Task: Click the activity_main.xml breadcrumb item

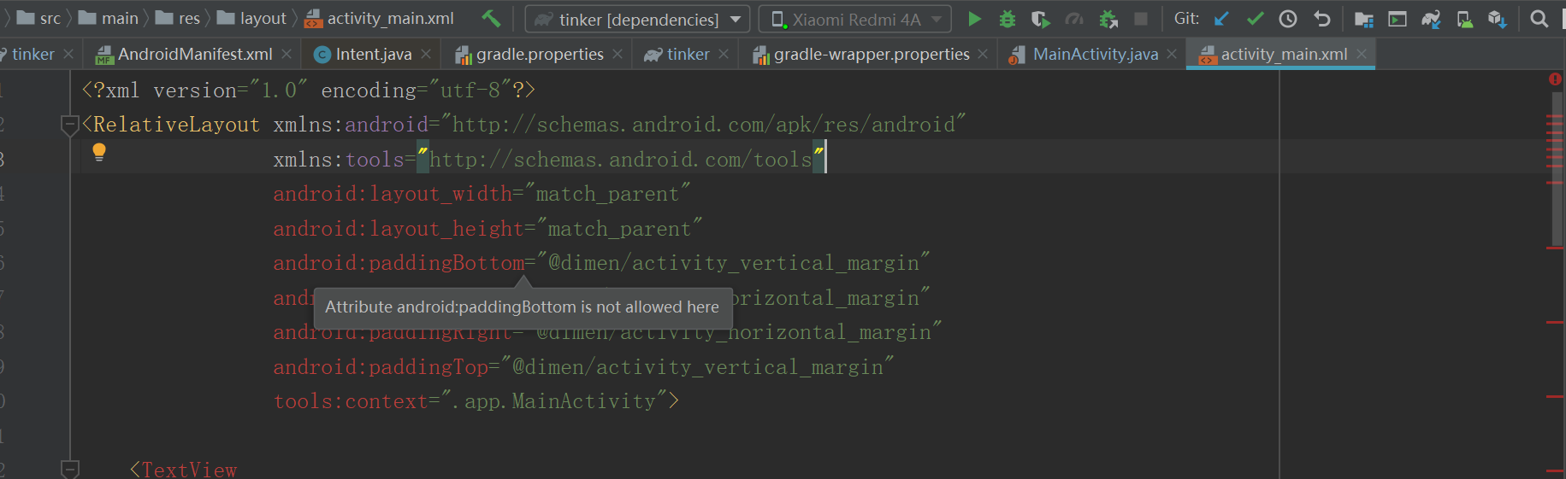Action: coord(380,18)
